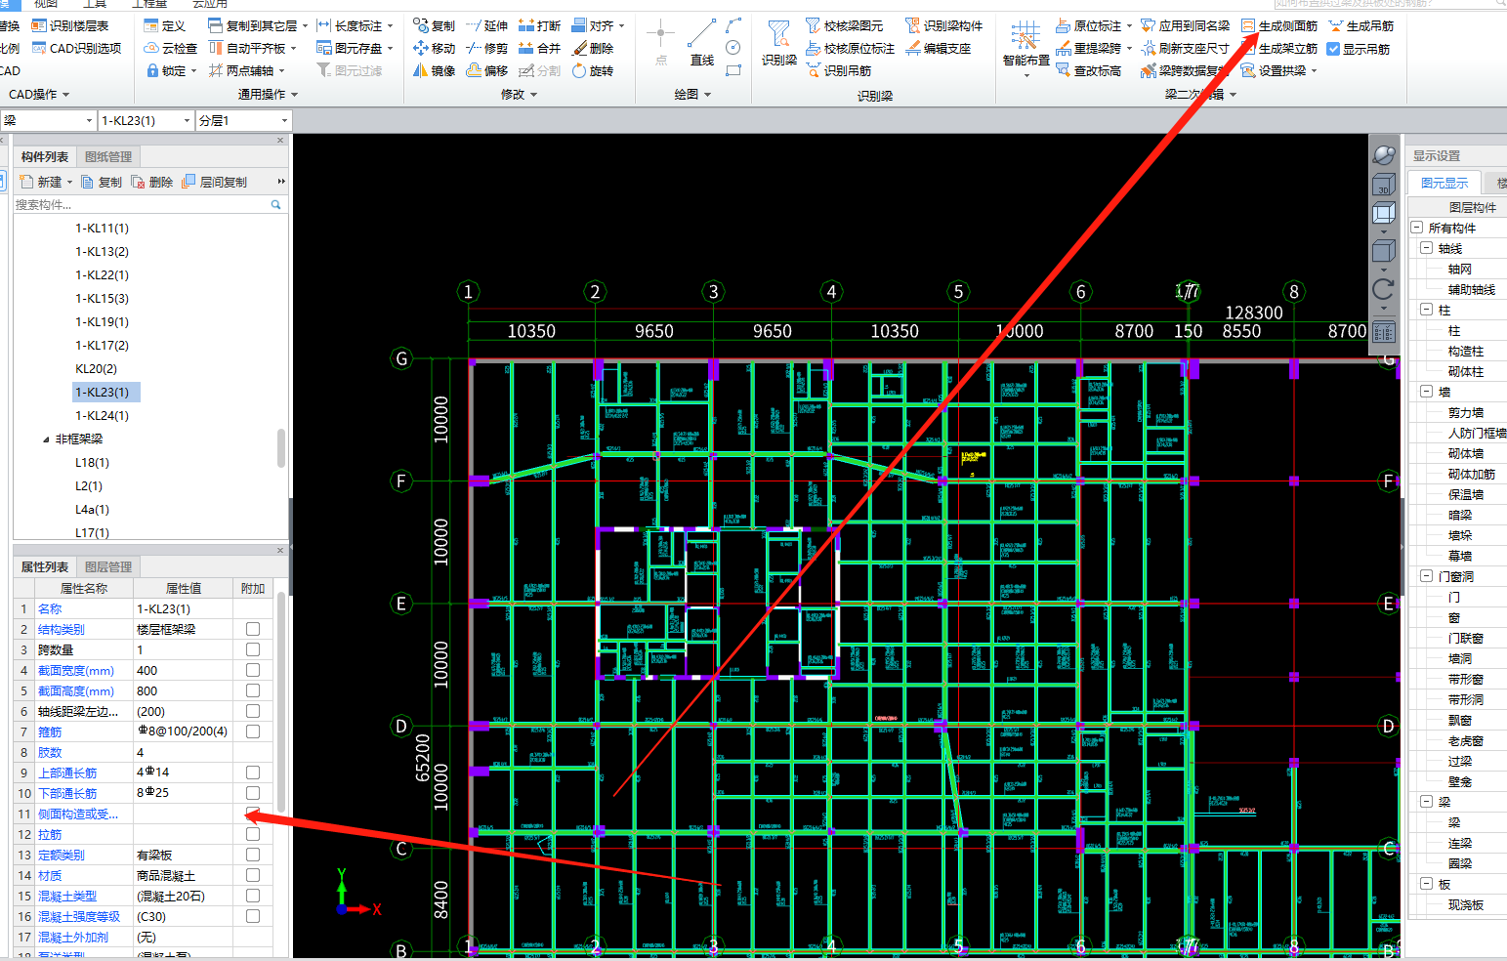Screen dimensions: 1507x961
Task: Click 识别梁构件 tool
Action: point(943,26)
